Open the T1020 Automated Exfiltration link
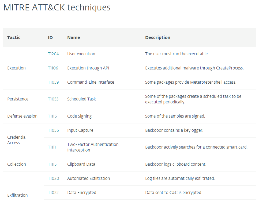 point(54,178)
